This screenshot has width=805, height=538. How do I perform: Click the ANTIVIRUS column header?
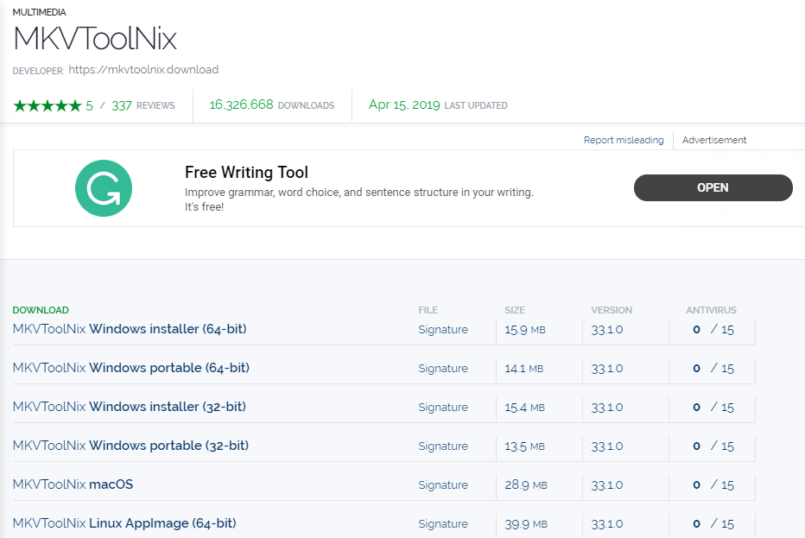tap(711, 310)
